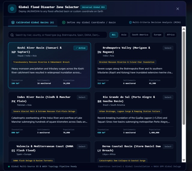Click Brahmaputra Valley card title
Viewport: 192px width, 171px height.
tap(126, 50)
